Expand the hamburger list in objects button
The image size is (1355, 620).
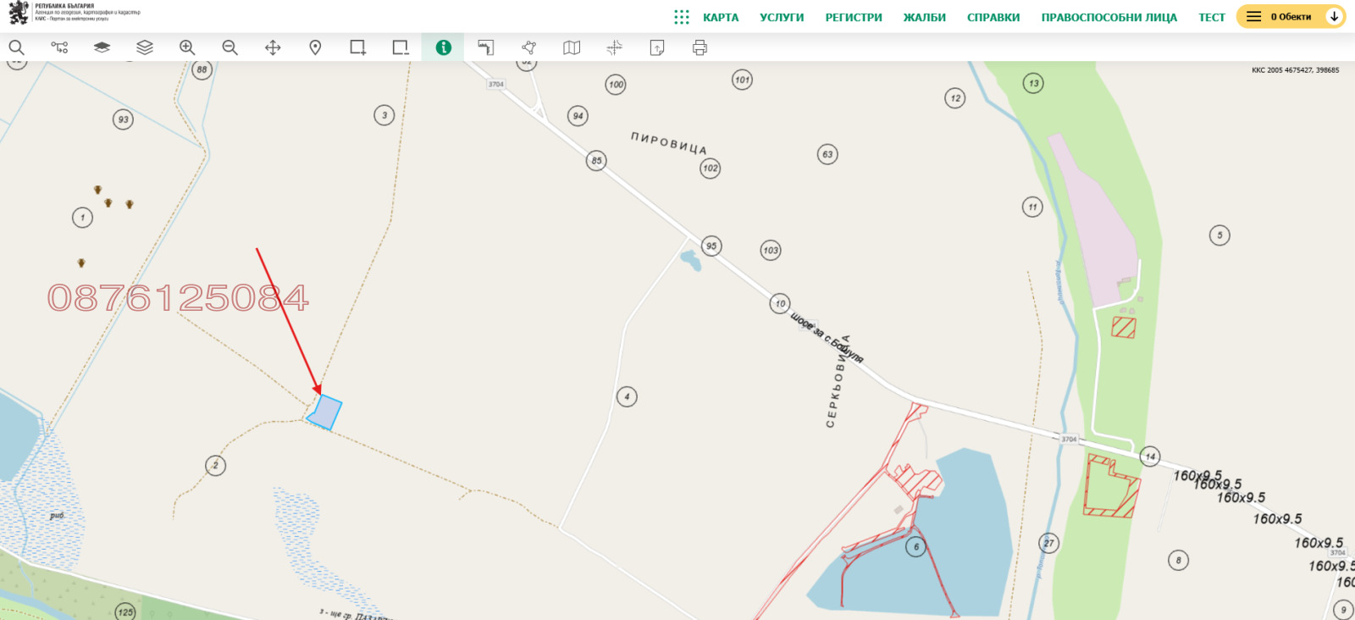click(x=1254, y=16)
